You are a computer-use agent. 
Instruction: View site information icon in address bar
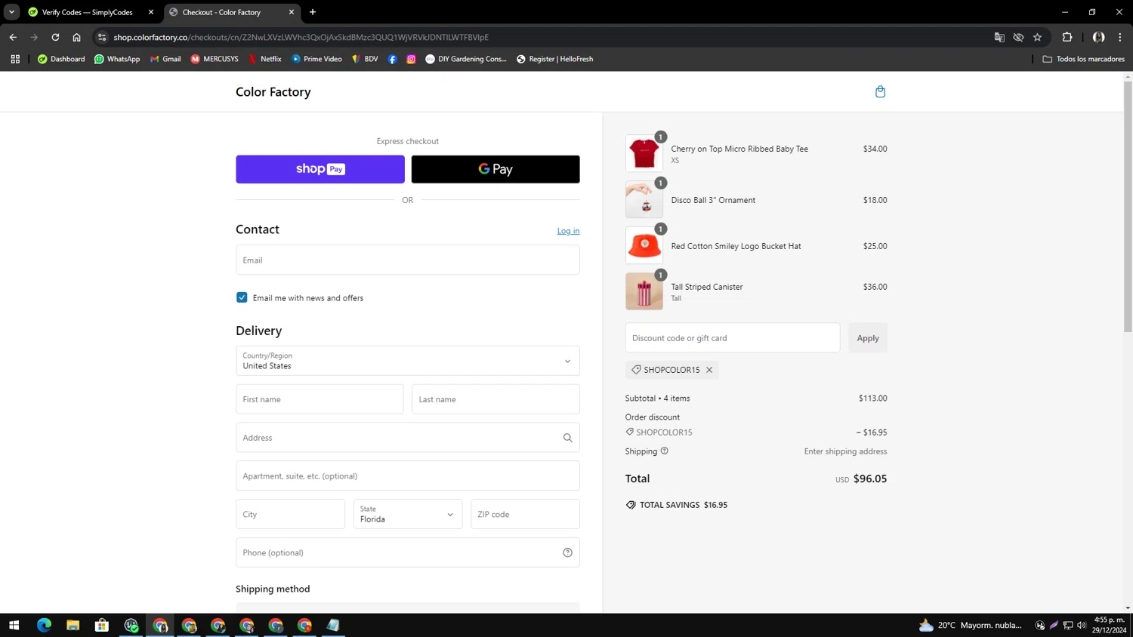pyautogui.click(x=102, y=37)
